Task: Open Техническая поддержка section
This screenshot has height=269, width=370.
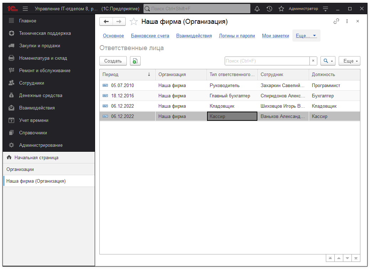Action: (45, 33)
